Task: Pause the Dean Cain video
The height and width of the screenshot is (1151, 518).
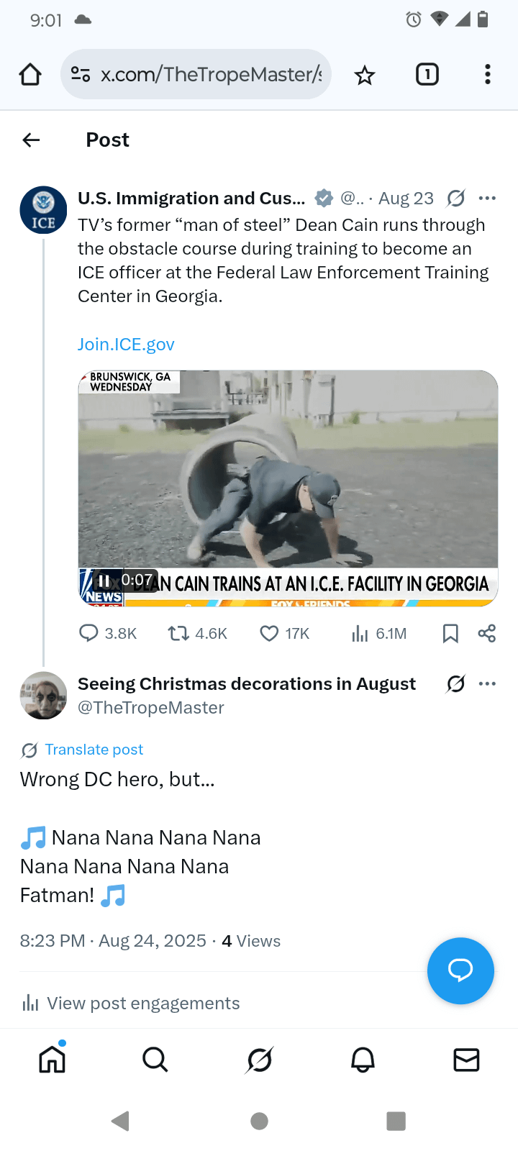Action: coord(104,581)
